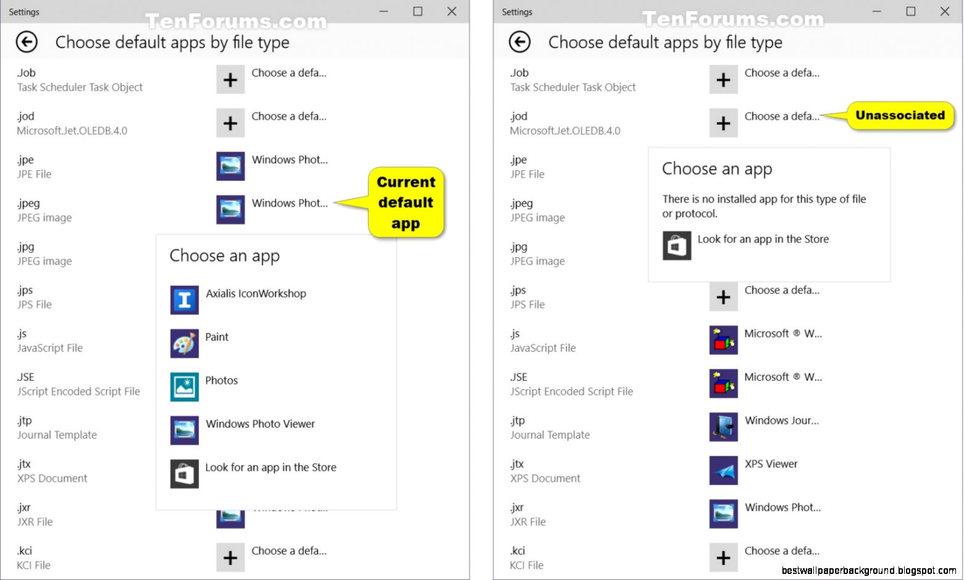Screen dimensions: 964x580
Task: Click Store icon in right Choose an app popup
Action: pyautogui.click(x=677, y=246)
